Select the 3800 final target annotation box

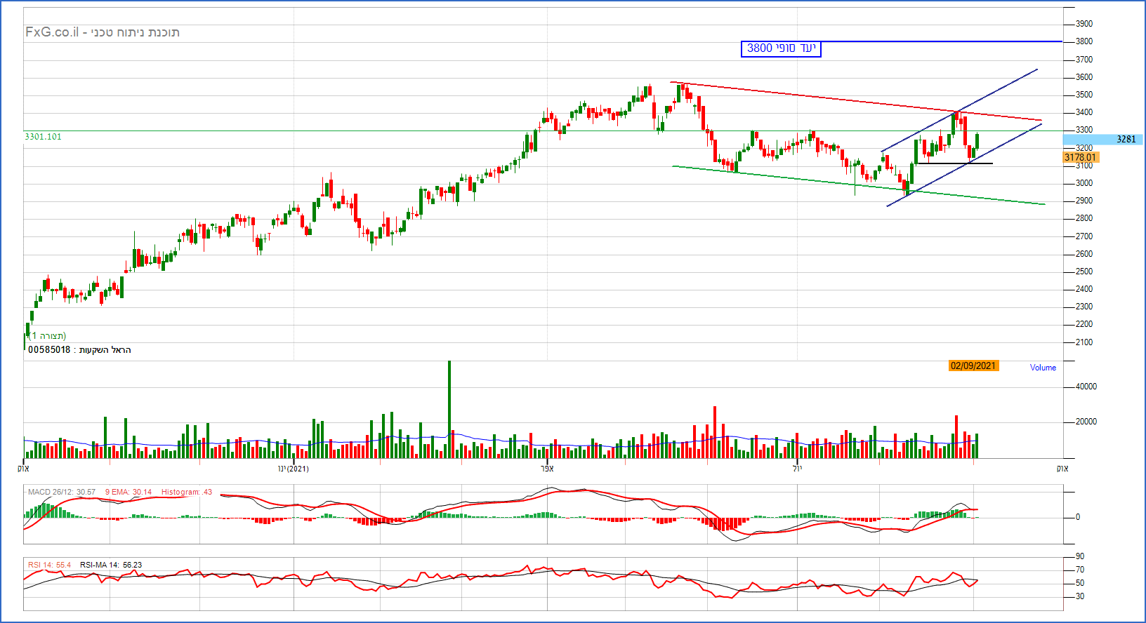click(x=781, y=48)
